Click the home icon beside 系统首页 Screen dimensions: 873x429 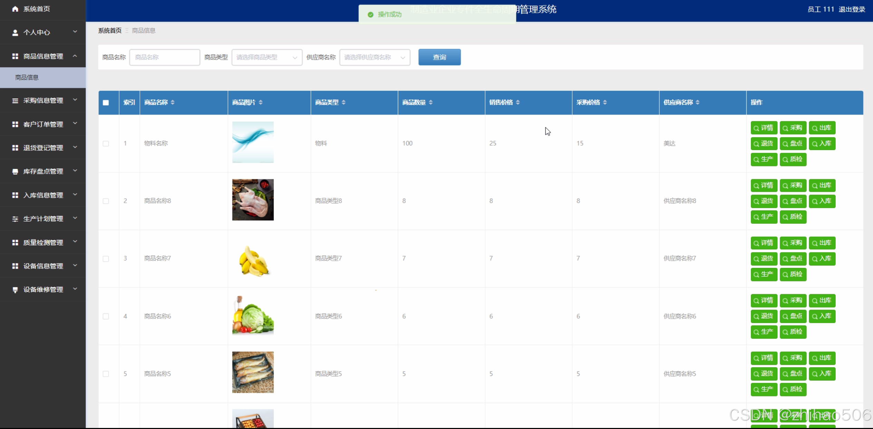click(x=15, y=9)
